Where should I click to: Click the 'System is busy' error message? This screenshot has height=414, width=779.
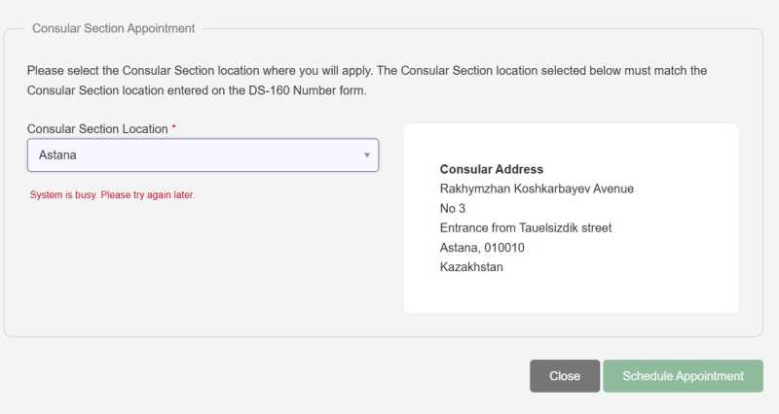point(112,195)
